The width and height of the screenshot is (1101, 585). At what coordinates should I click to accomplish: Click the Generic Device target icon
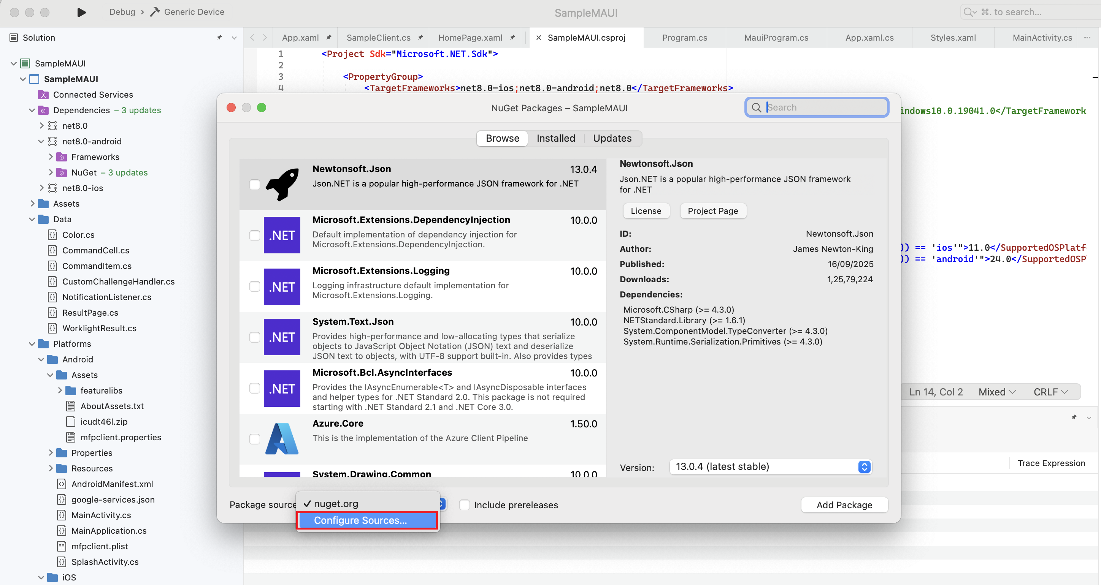pos(155,11)
